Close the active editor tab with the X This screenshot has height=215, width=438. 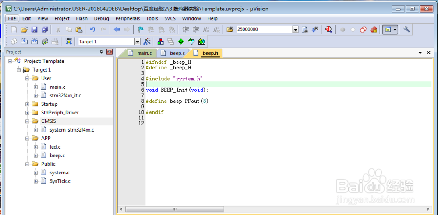[x=428, y=53]
